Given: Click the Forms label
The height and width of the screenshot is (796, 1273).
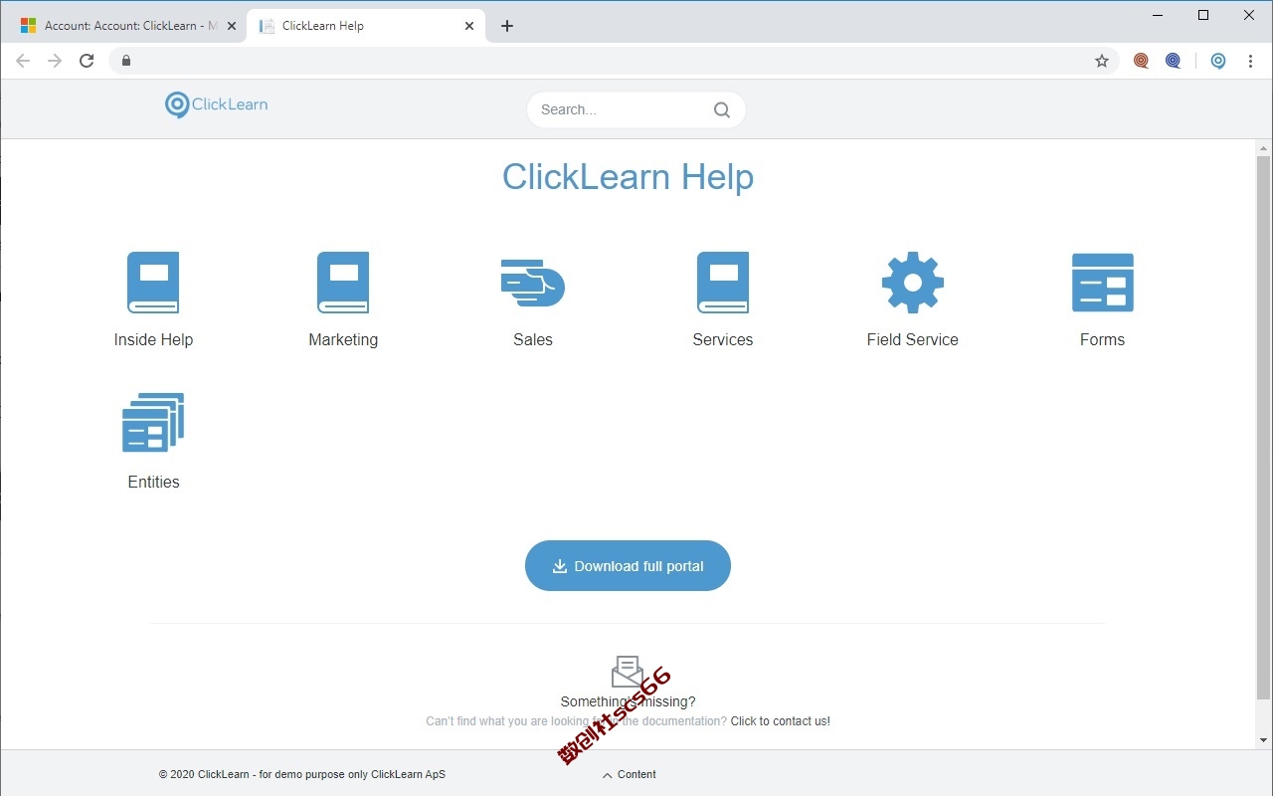Looking at the screenshot, I should pos(1103,339).
